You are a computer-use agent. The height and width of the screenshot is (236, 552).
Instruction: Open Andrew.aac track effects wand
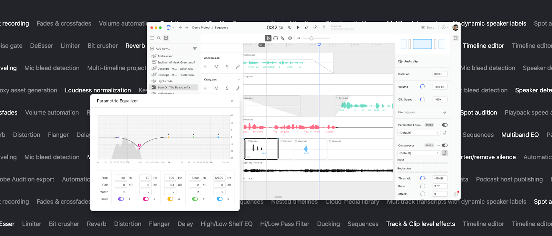point(238,67)
